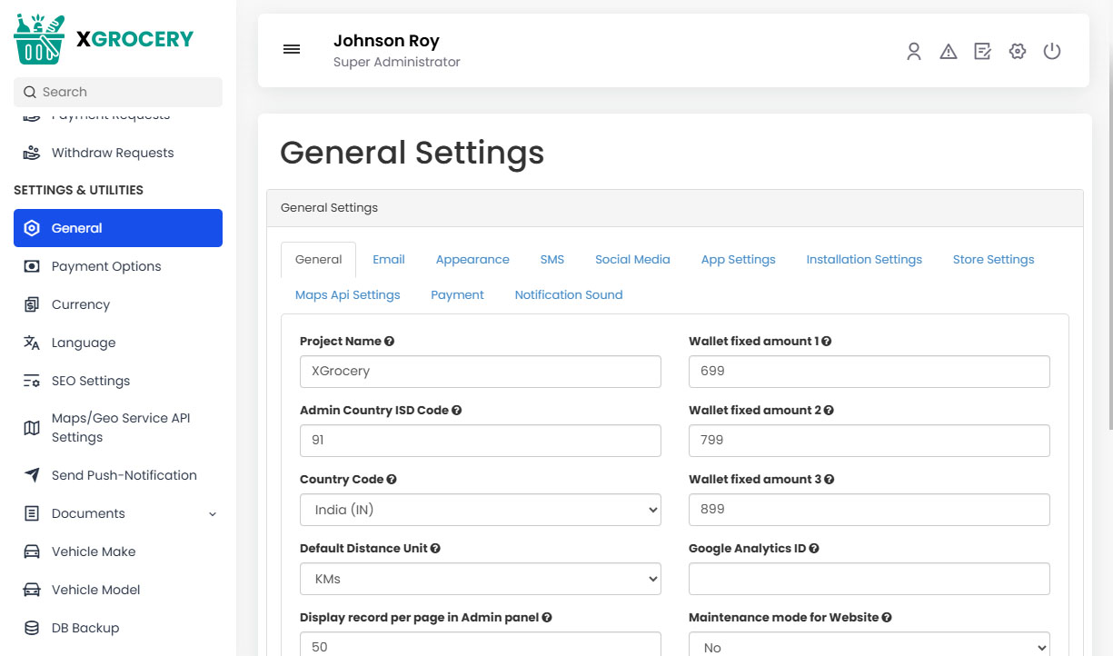The image size is (1113, 656).
Task: Click the DB Backup icon
Action: 31,627
